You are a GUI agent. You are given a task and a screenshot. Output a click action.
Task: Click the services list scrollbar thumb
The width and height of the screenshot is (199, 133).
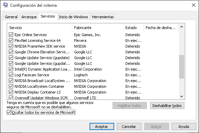pyautogui.click(x=181, y=67)
